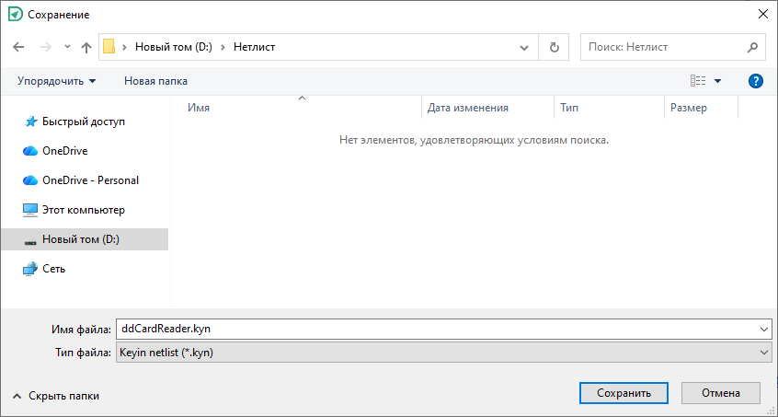Expand the recent locations dropdown arrow
This screenshot has height=417, width=778.
(x=67, y=47)
